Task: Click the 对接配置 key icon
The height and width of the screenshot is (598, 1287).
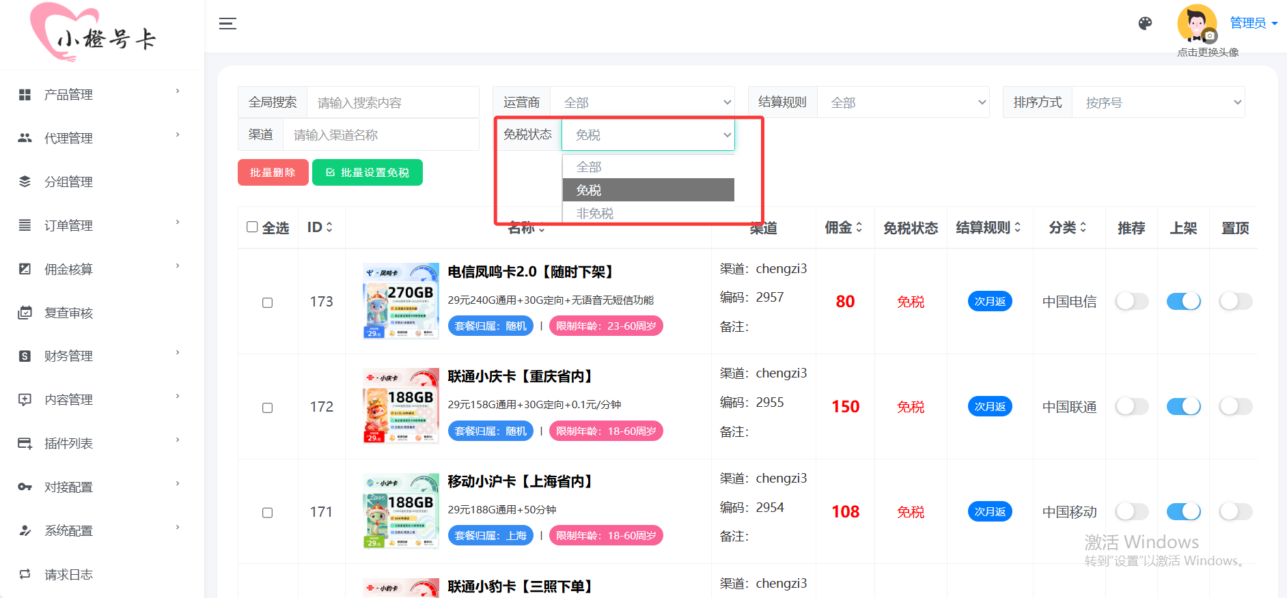Action: [25, 487]
